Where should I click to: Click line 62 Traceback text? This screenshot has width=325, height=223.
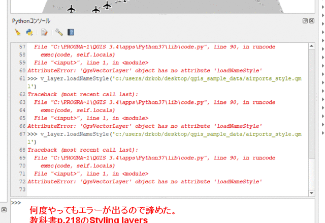83,94
